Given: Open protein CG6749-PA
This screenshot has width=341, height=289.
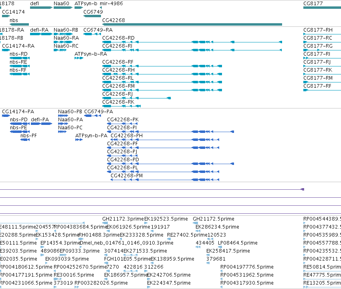Looking at the screenshot, I should (99, 112).
